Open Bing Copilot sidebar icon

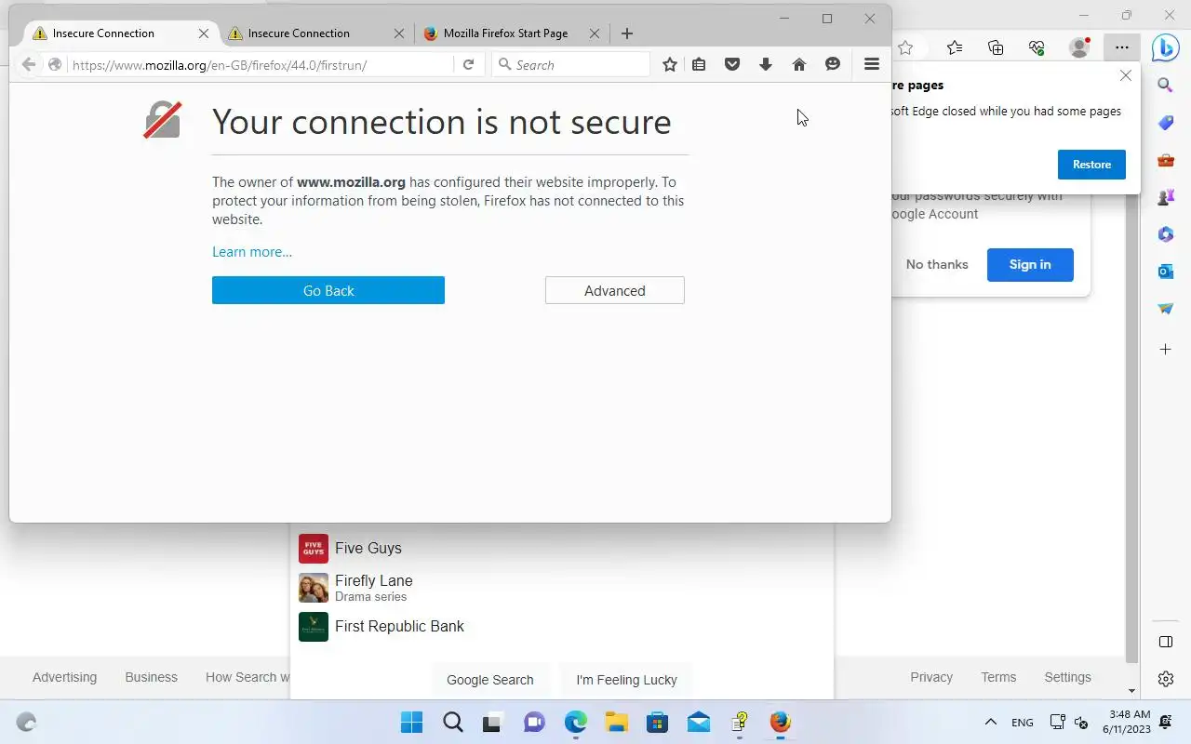click(1165, 46)
